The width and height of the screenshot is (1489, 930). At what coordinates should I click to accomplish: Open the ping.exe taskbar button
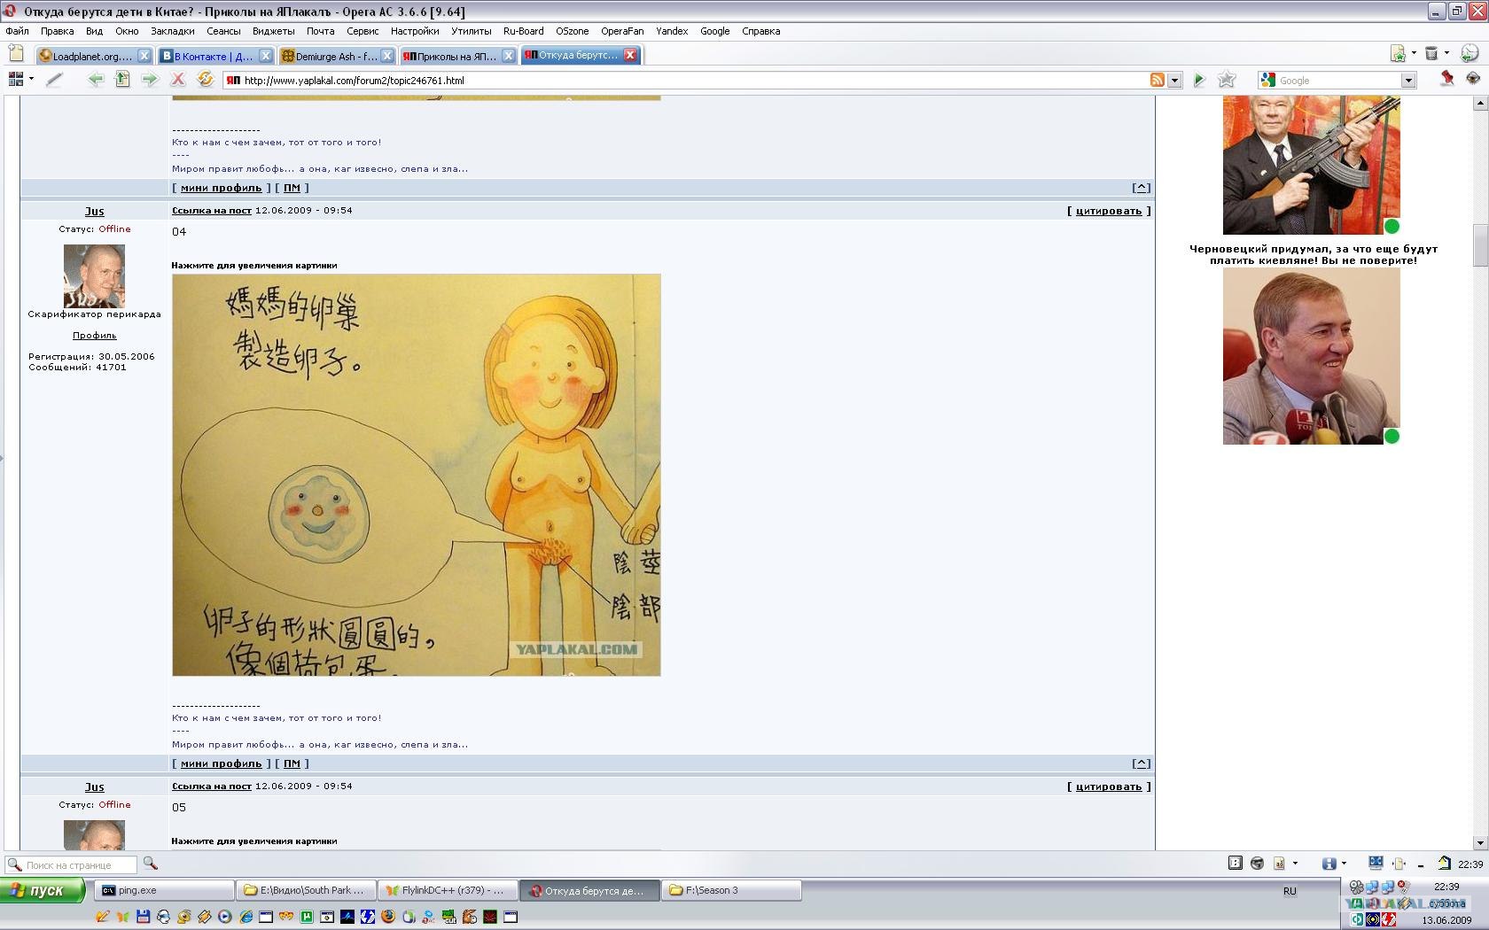click(164, 891)
